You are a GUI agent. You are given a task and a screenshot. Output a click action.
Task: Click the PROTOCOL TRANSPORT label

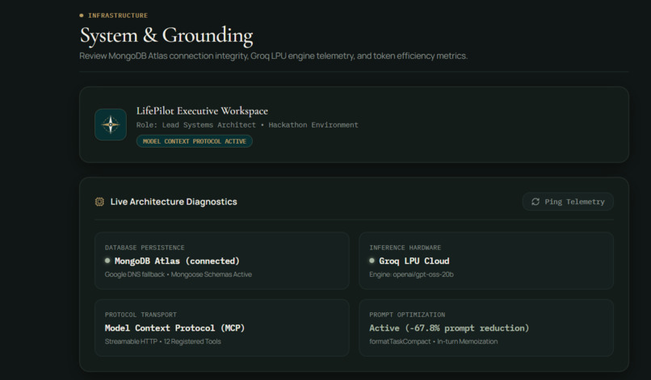141,315
